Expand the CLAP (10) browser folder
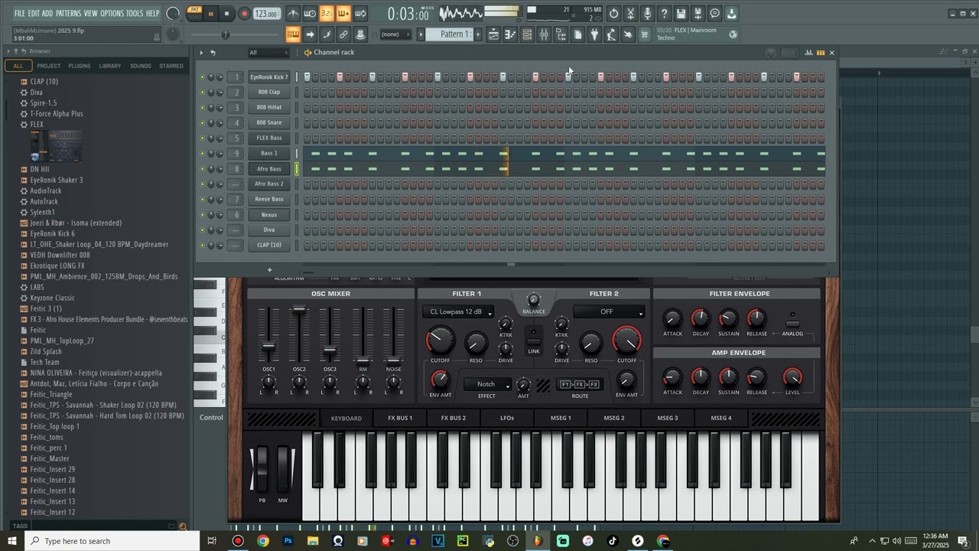The image size is (979, 551). point(44,81)
